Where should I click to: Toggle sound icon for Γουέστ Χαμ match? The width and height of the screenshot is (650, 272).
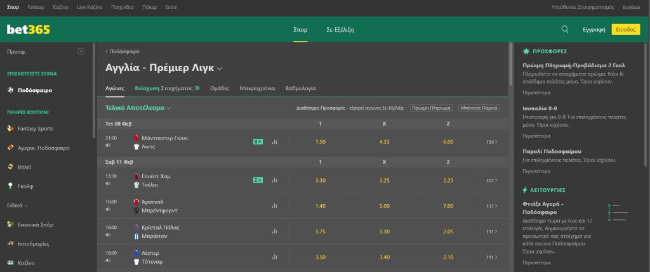[x=108, y=183]
